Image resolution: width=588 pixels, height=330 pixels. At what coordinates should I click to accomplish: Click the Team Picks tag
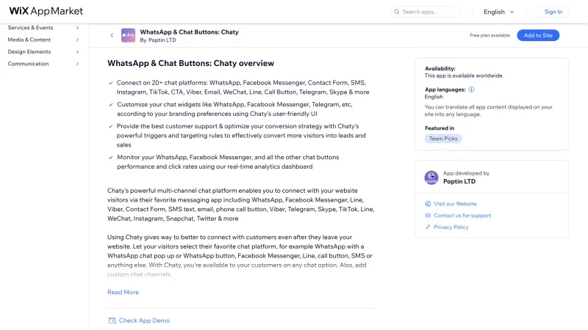coord(443,139)
